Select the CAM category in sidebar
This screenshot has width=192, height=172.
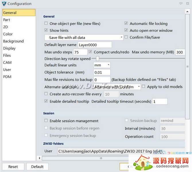pyautogui.click(x=7, y=62)
